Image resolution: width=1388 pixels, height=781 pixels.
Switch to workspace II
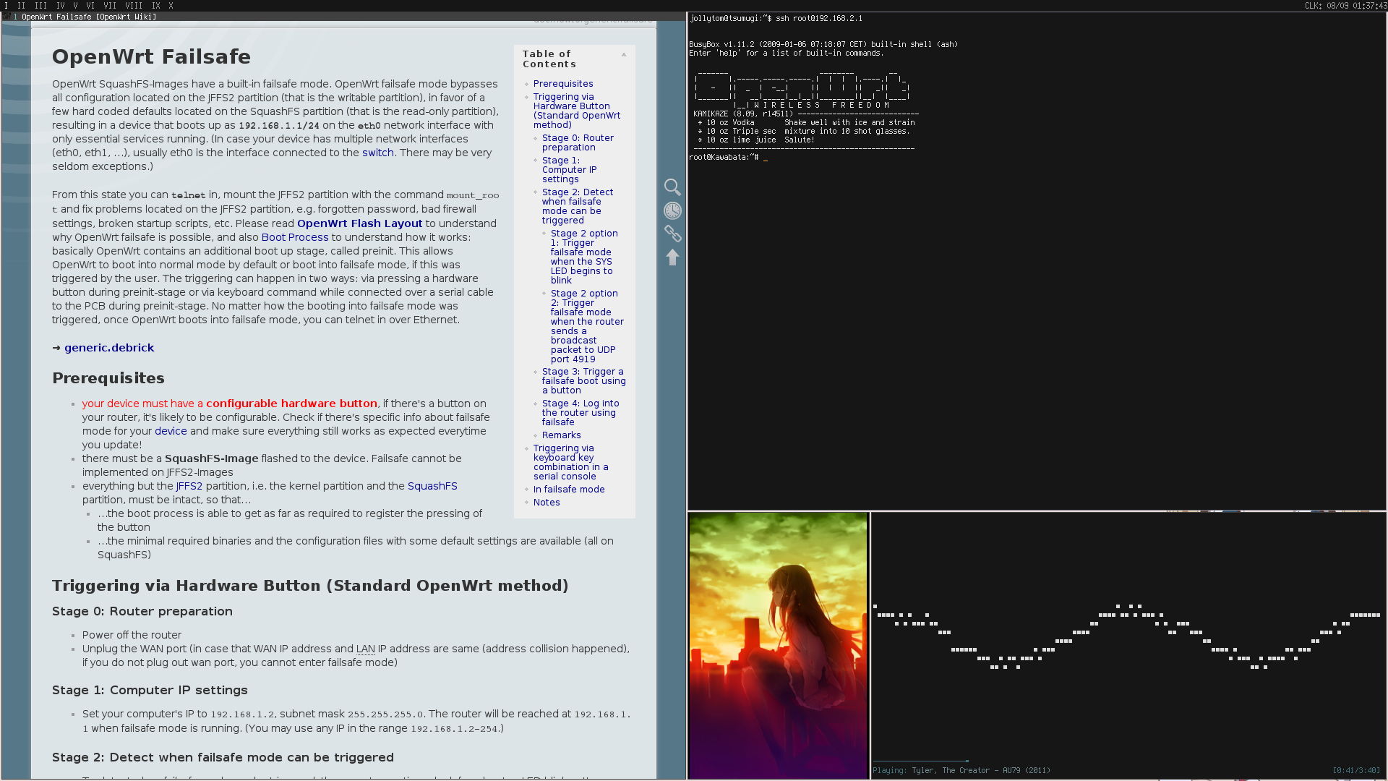[21, 5]
